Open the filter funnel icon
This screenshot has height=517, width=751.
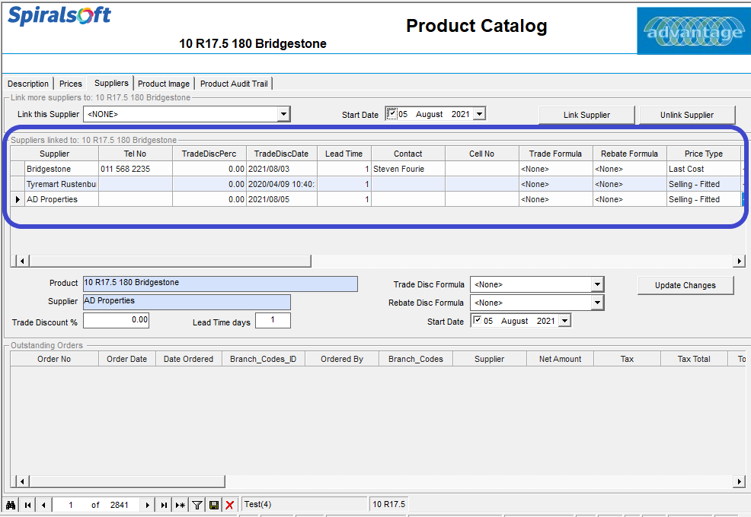pos(197,505)
